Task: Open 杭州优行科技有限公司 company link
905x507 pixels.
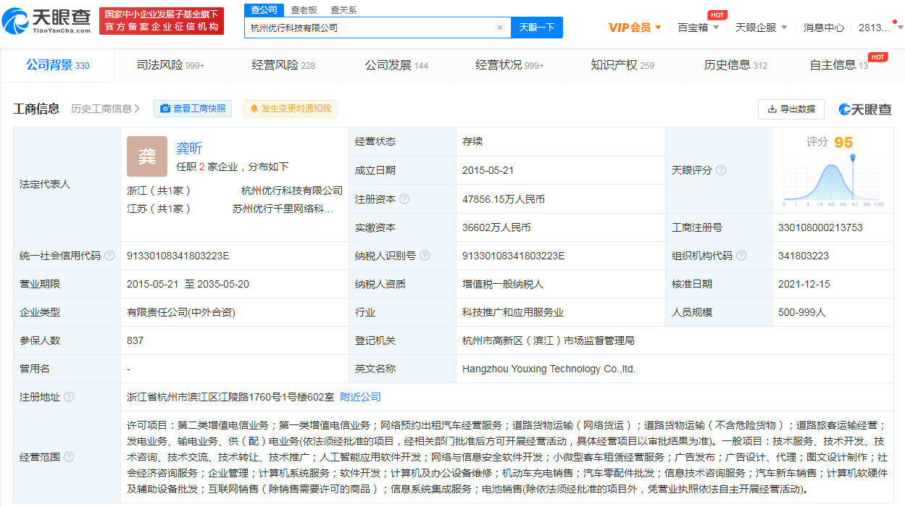Action: [x=292, y=190]
